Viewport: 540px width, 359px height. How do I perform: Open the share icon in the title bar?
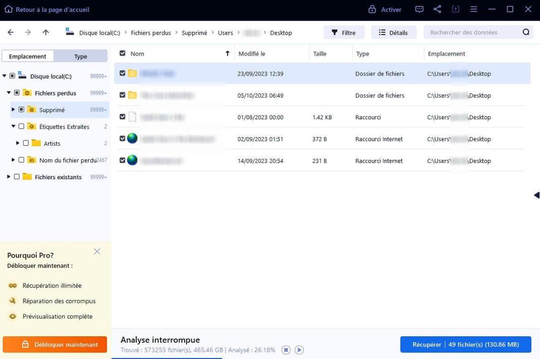click(437, 9)
